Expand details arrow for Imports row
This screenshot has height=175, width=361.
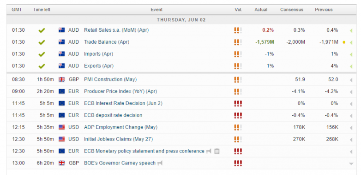point(351,54)
